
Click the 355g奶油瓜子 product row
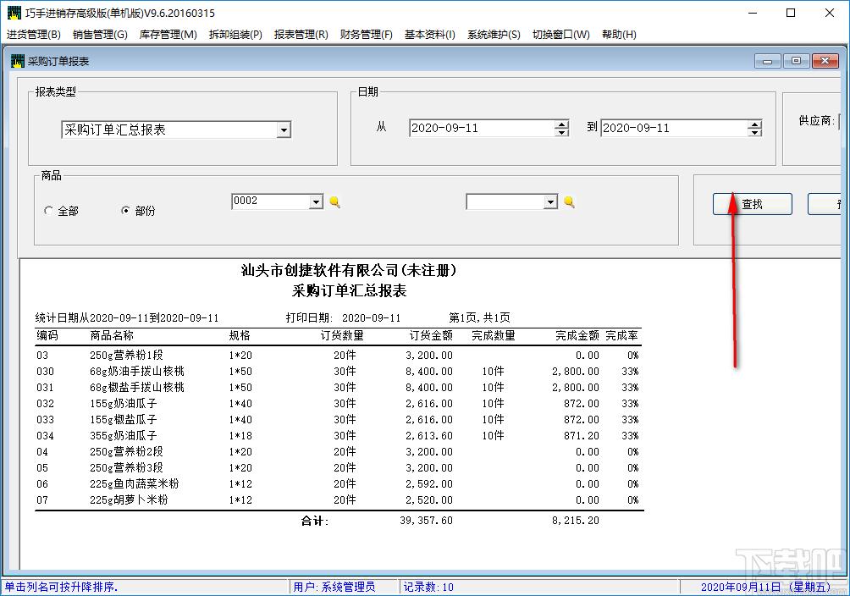(338, 435)
